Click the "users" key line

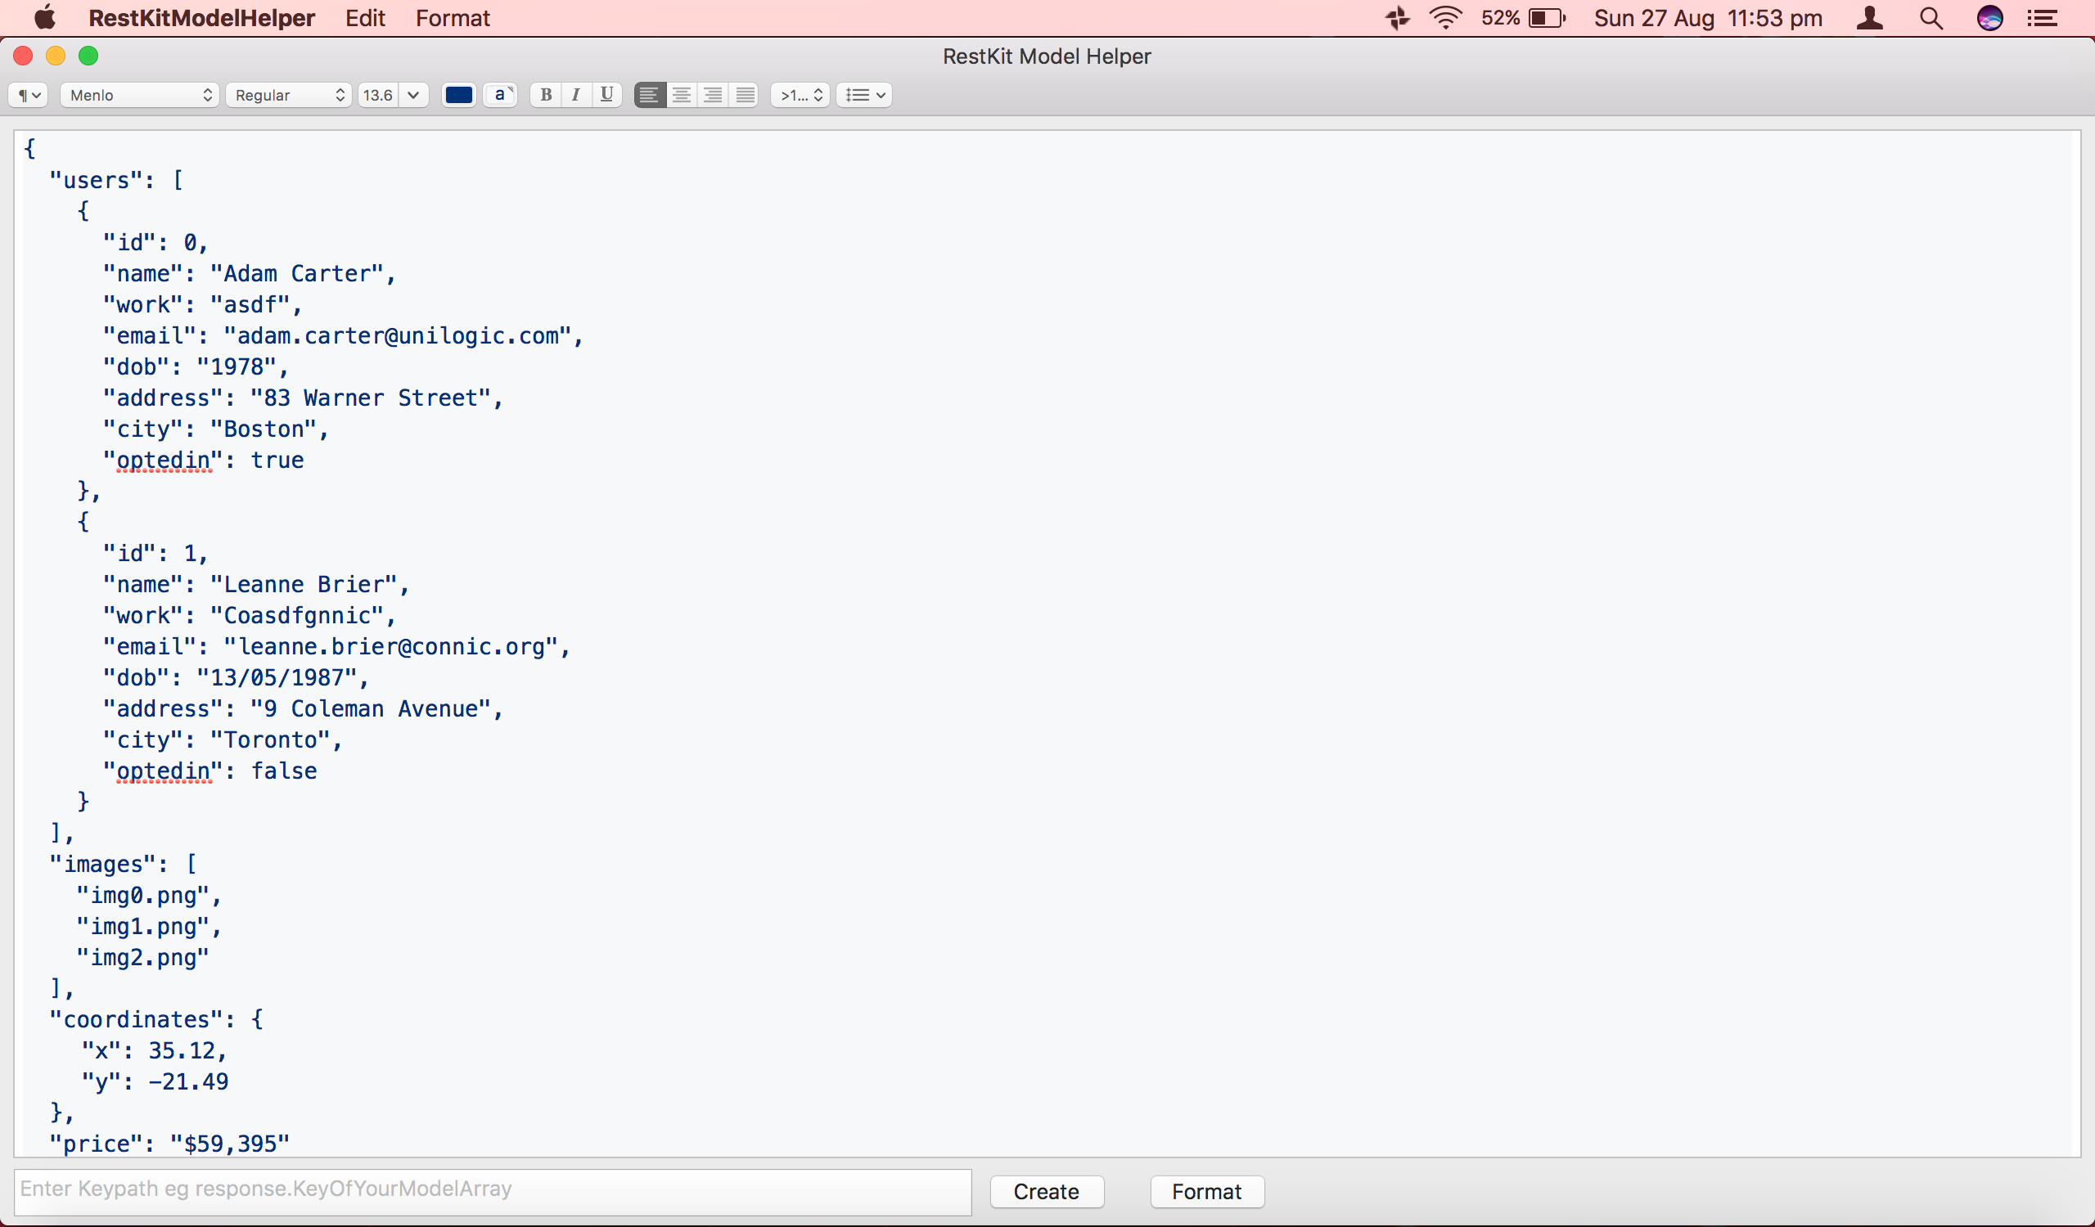(116, 180)
